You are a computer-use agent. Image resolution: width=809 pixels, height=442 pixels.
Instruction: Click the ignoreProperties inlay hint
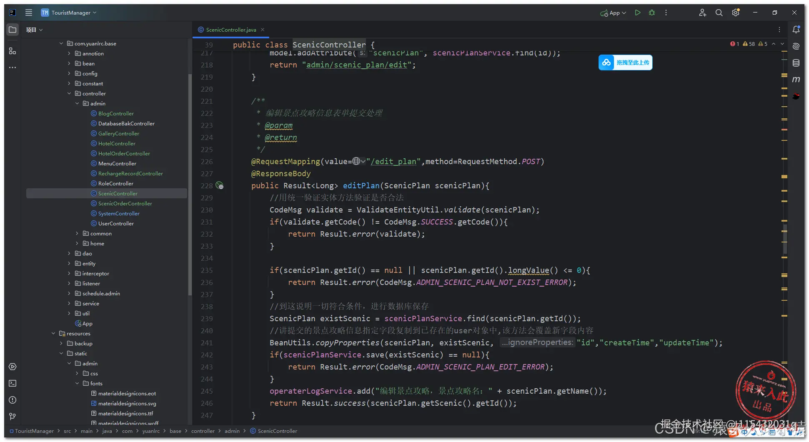point(537,342)
